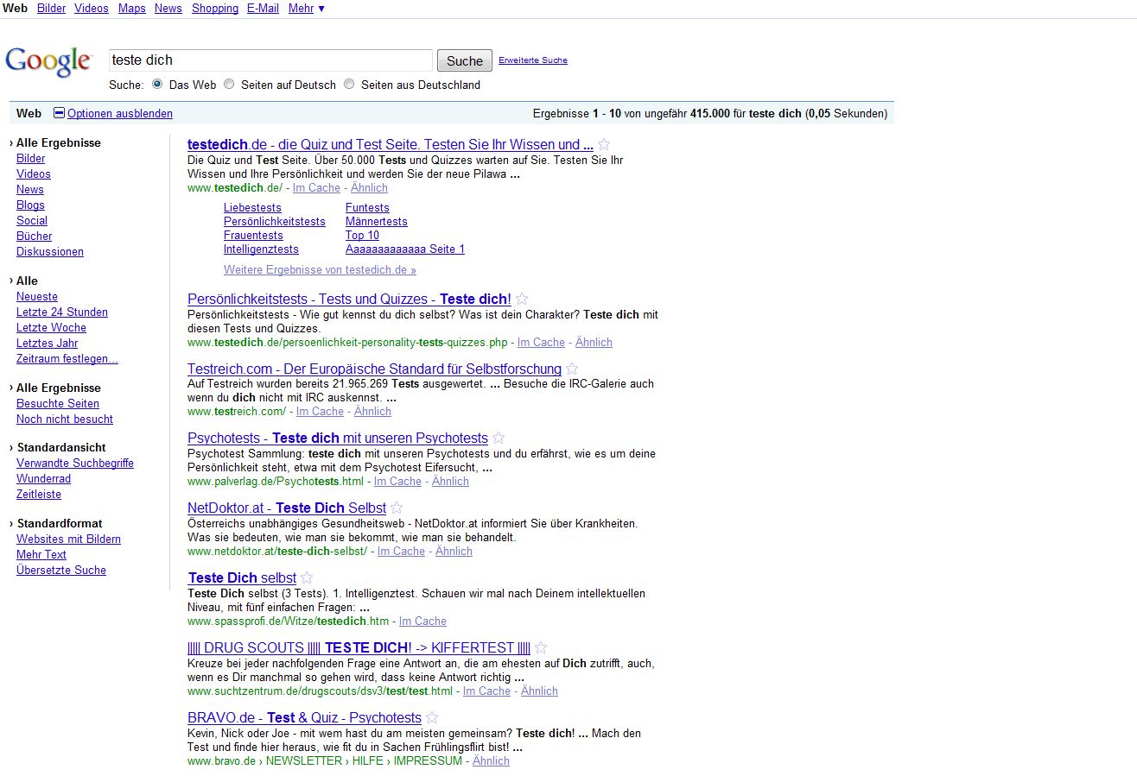Show Besuchte Seiten only
The image size is (1137, 776).
[x=58, y=403]
